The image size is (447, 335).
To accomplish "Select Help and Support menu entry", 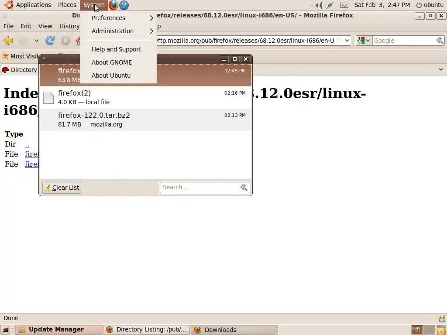I will (118, 49).
